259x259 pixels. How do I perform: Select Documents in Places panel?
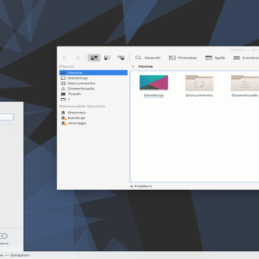point(93,84)
